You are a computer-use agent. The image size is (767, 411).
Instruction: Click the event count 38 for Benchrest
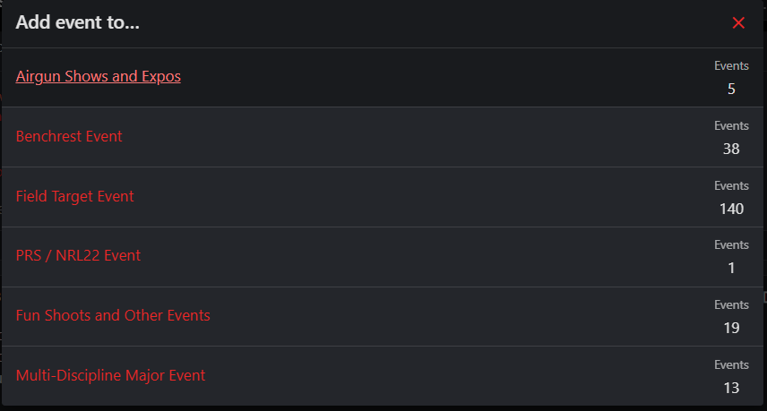point(731,149)
